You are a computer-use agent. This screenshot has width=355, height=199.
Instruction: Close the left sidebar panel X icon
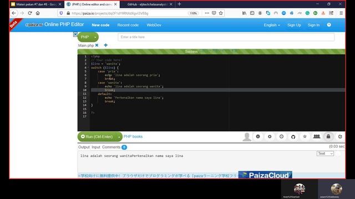click(75, 34)
